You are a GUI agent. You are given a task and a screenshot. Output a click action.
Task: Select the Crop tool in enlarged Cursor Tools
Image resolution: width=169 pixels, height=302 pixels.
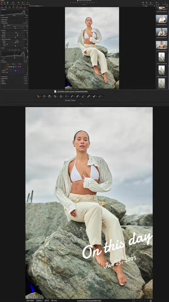coord(55,96)
